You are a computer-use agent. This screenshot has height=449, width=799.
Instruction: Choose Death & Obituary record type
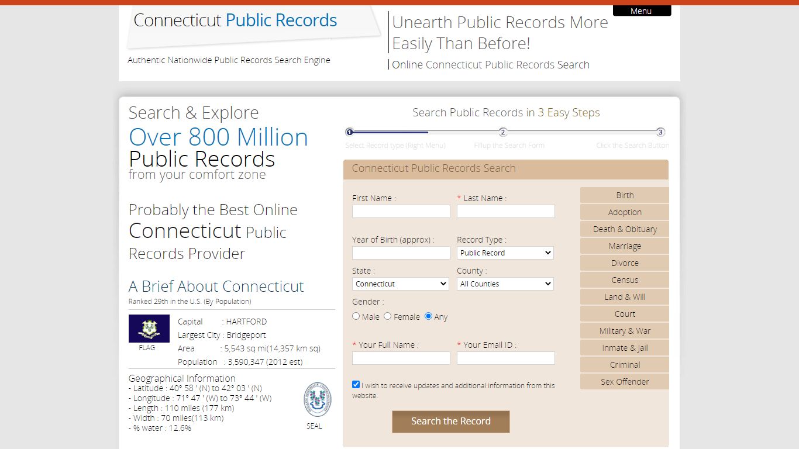[625, 229]
